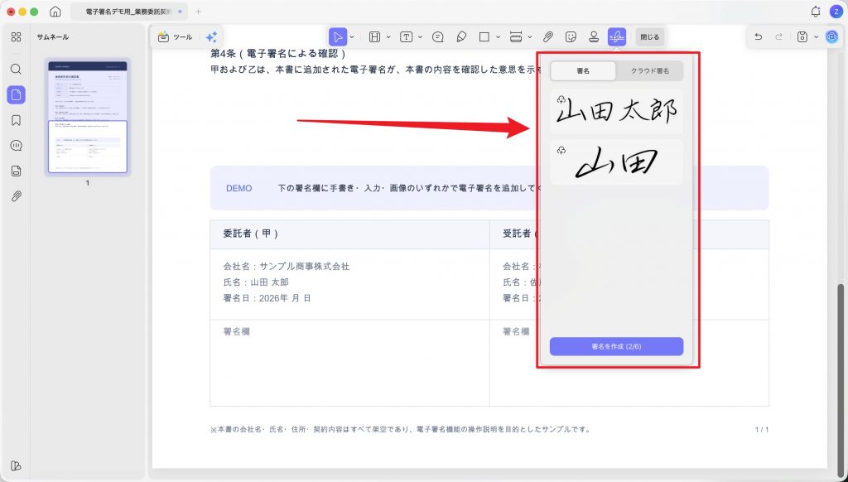Launch the AI sparkle assistant

tap(211, 36)
